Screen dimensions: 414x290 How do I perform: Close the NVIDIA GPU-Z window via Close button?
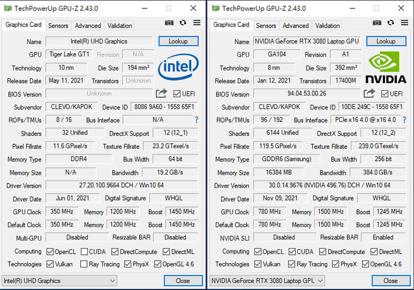pos(390,280)
